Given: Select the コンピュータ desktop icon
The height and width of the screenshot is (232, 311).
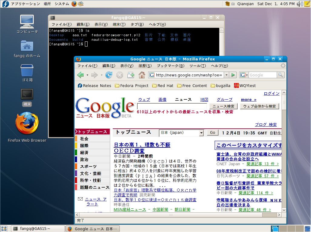Looking at the screenshot, I should click(27, 24).
